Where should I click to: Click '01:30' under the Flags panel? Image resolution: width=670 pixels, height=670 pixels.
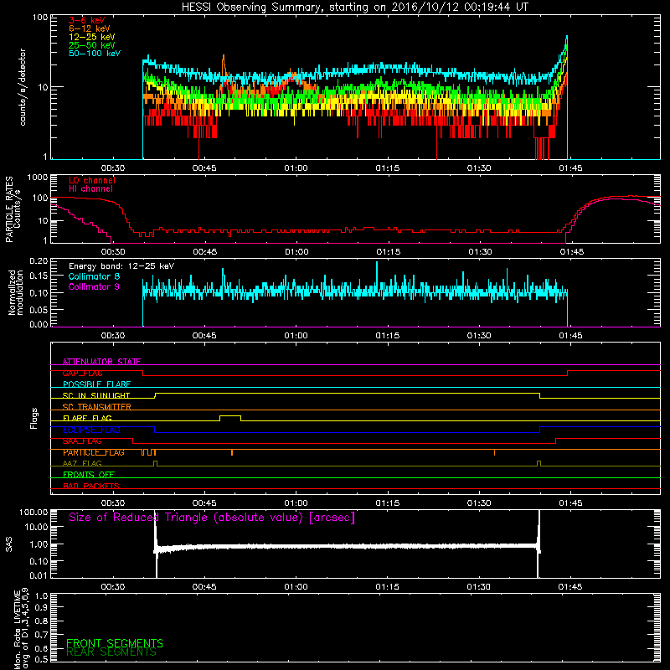[479, 503]
